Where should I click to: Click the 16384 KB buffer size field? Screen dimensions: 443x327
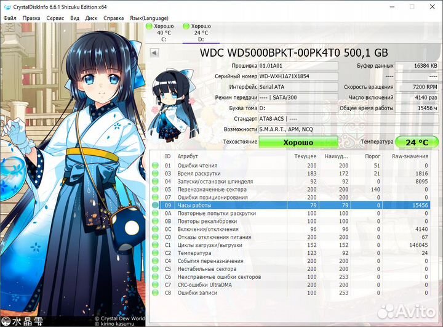[417, 66]
